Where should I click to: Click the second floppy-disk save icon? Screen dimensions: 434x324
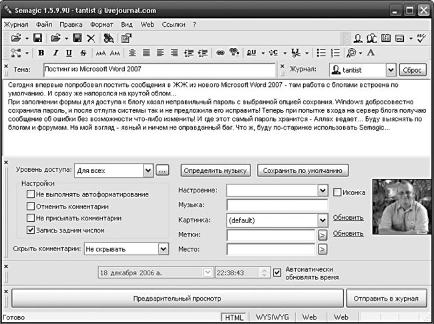77,38
